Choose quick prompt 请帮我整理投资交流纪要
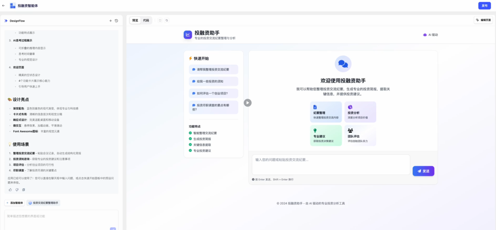 click(214, 69)
